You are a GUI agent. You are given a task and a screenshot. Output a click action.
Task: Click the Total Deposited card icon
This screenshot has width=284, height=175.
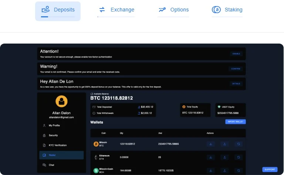pyautogui.click(x=94, y=107)
